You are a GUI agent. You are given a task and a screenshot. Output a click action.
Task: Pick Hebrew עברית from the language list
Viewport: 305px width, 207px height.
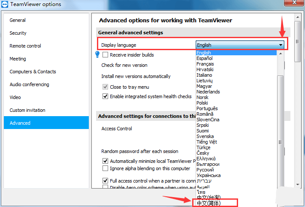[x=236, y=181]
